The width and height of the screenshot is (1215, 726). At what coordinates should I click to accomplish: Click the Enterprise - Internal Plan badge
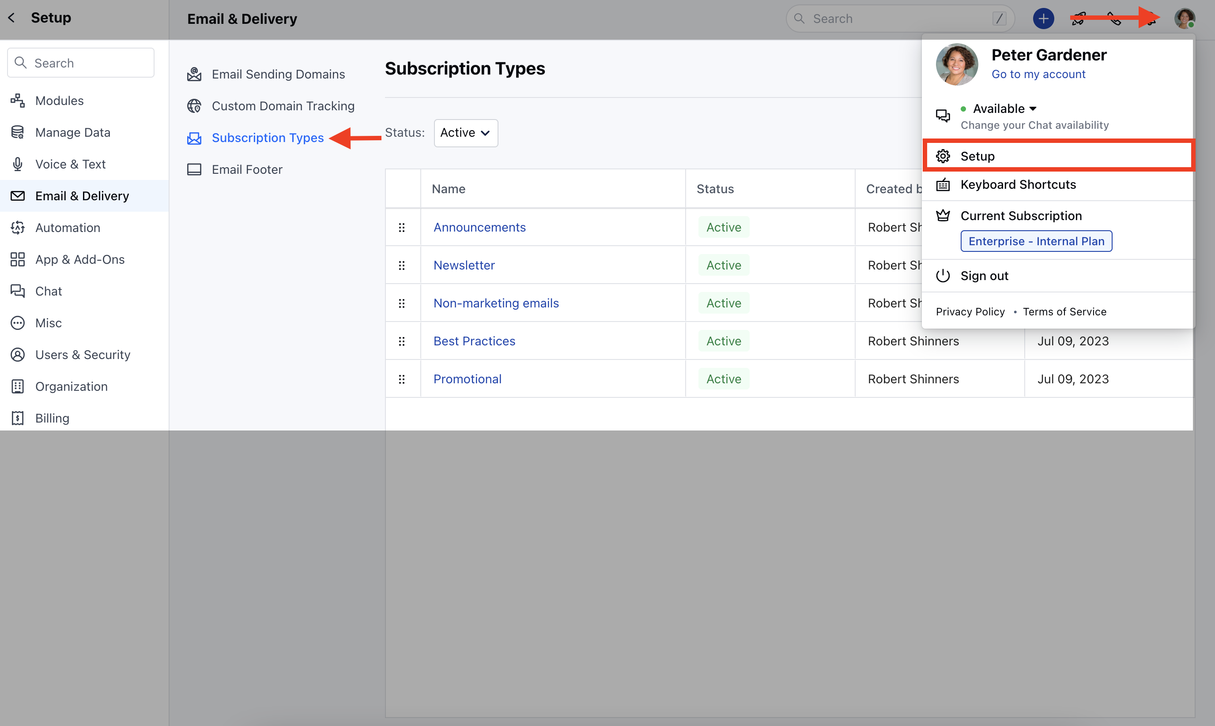[1036, 241]
